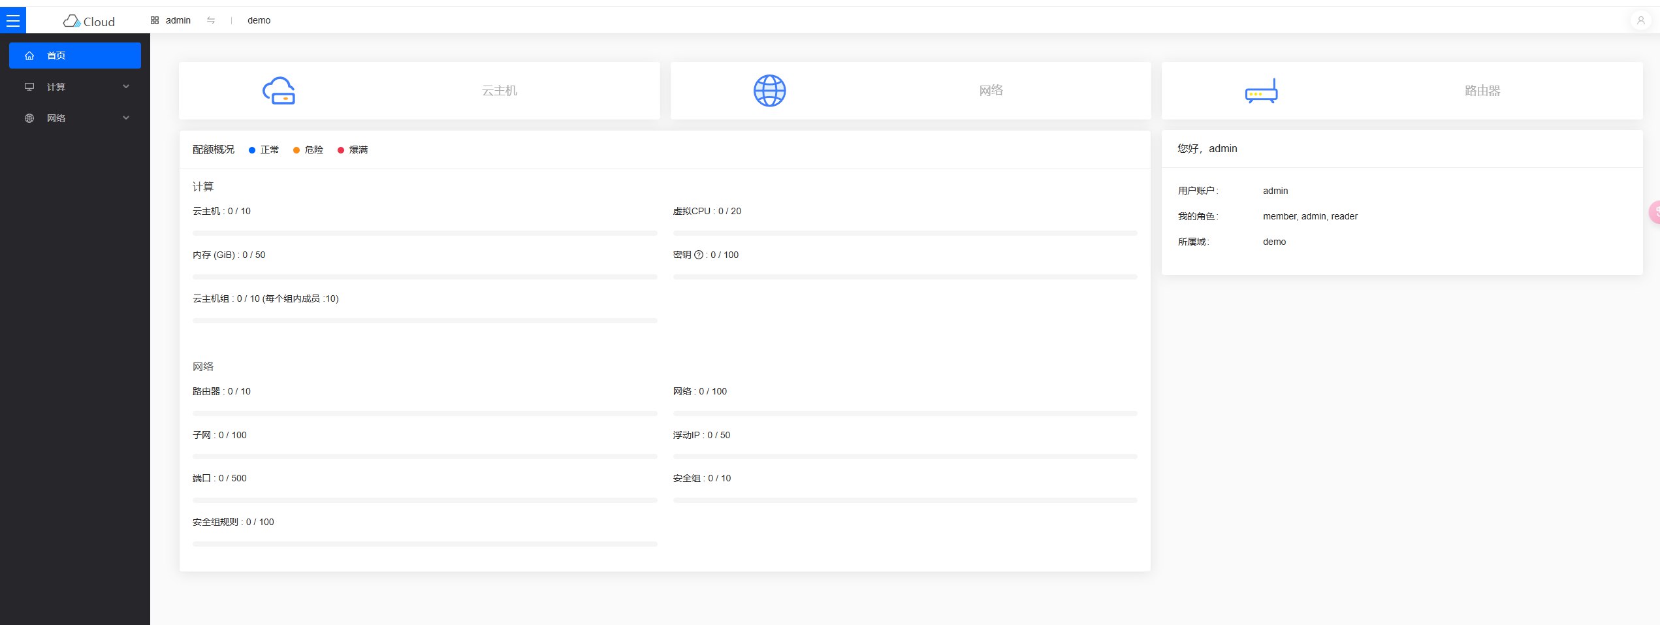1660x625 pixels.
Task: Expand the 网络 sidebar menu chevron
Action: 126,118
